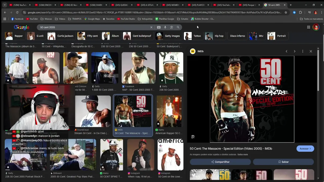Open the on-screen keyboard input tool
The image size is (324, 182).
coord(159,27)
